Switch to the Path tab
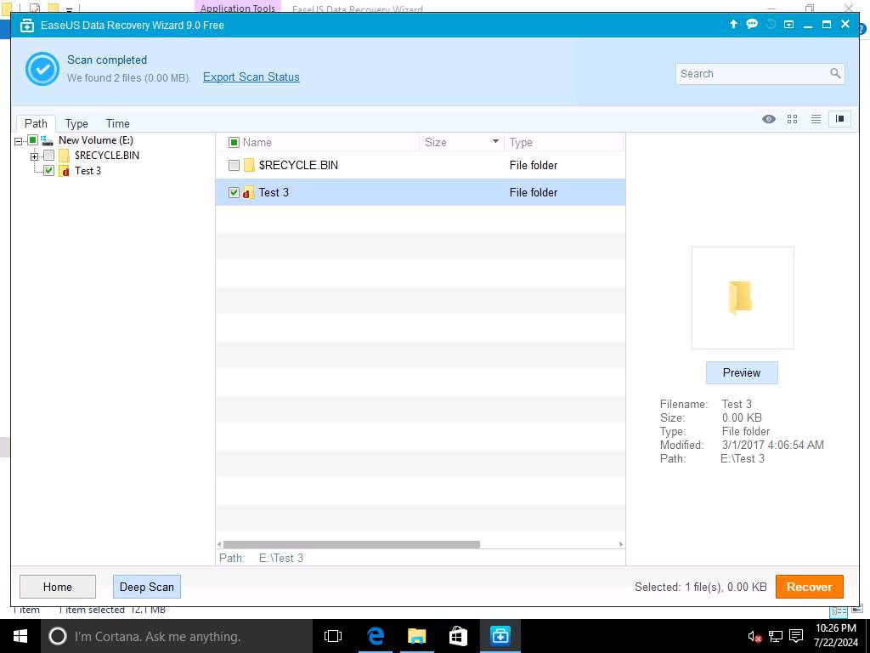 (x=36, y=123)
